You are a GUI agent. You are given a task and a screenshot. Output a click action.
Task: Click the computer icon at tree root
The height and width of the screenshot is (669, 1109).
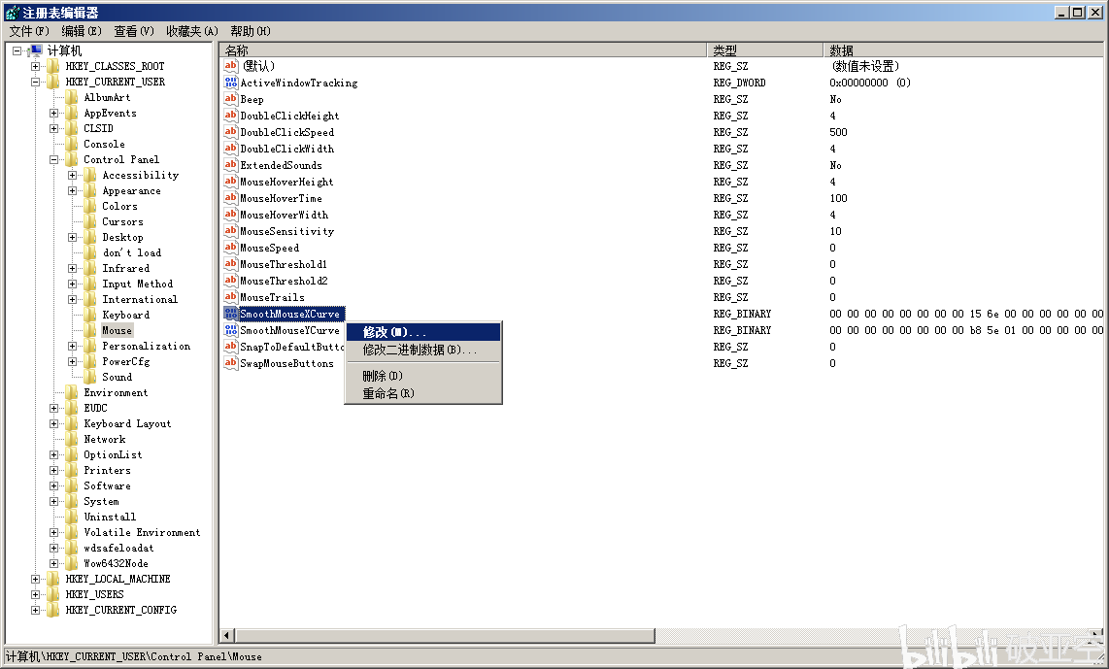pos(35,50)
